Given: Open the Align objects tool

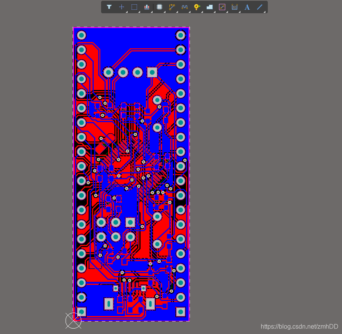Looking at the screenshot, I should [x=147, y=7].
